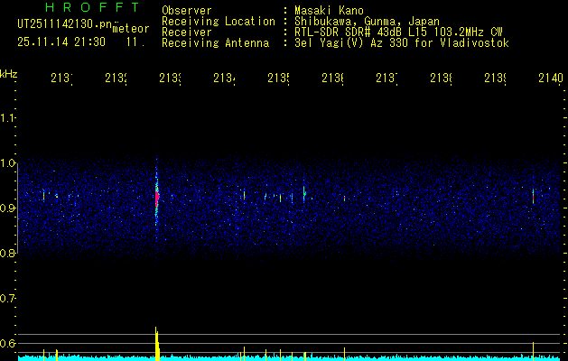Click the cyan noise floor strip at bottom
This screenshot has width=568, height=361.
[290, 358]
